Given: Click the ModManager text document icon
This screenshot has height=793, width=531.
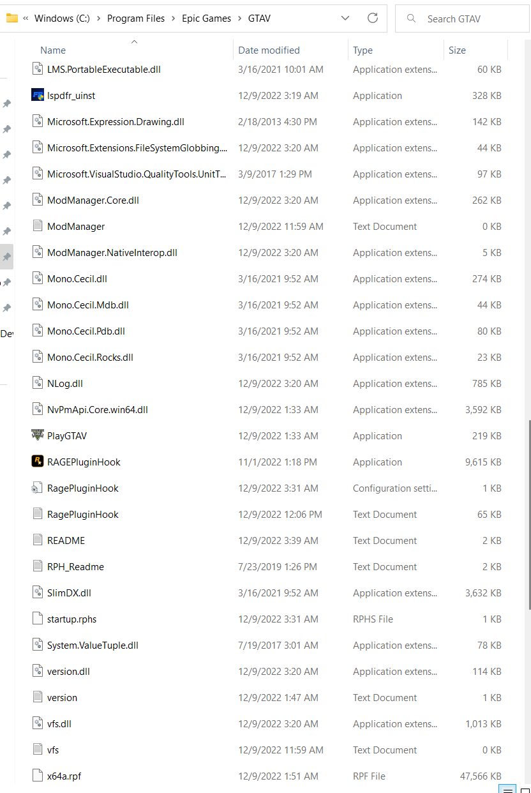Looking at the screenshot, I should [38, 226].
